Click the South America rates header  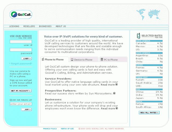point(149,53)
